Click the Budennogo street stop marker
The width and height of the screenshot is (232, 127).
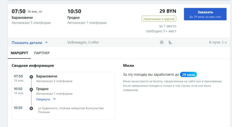[x=31, y=108]
